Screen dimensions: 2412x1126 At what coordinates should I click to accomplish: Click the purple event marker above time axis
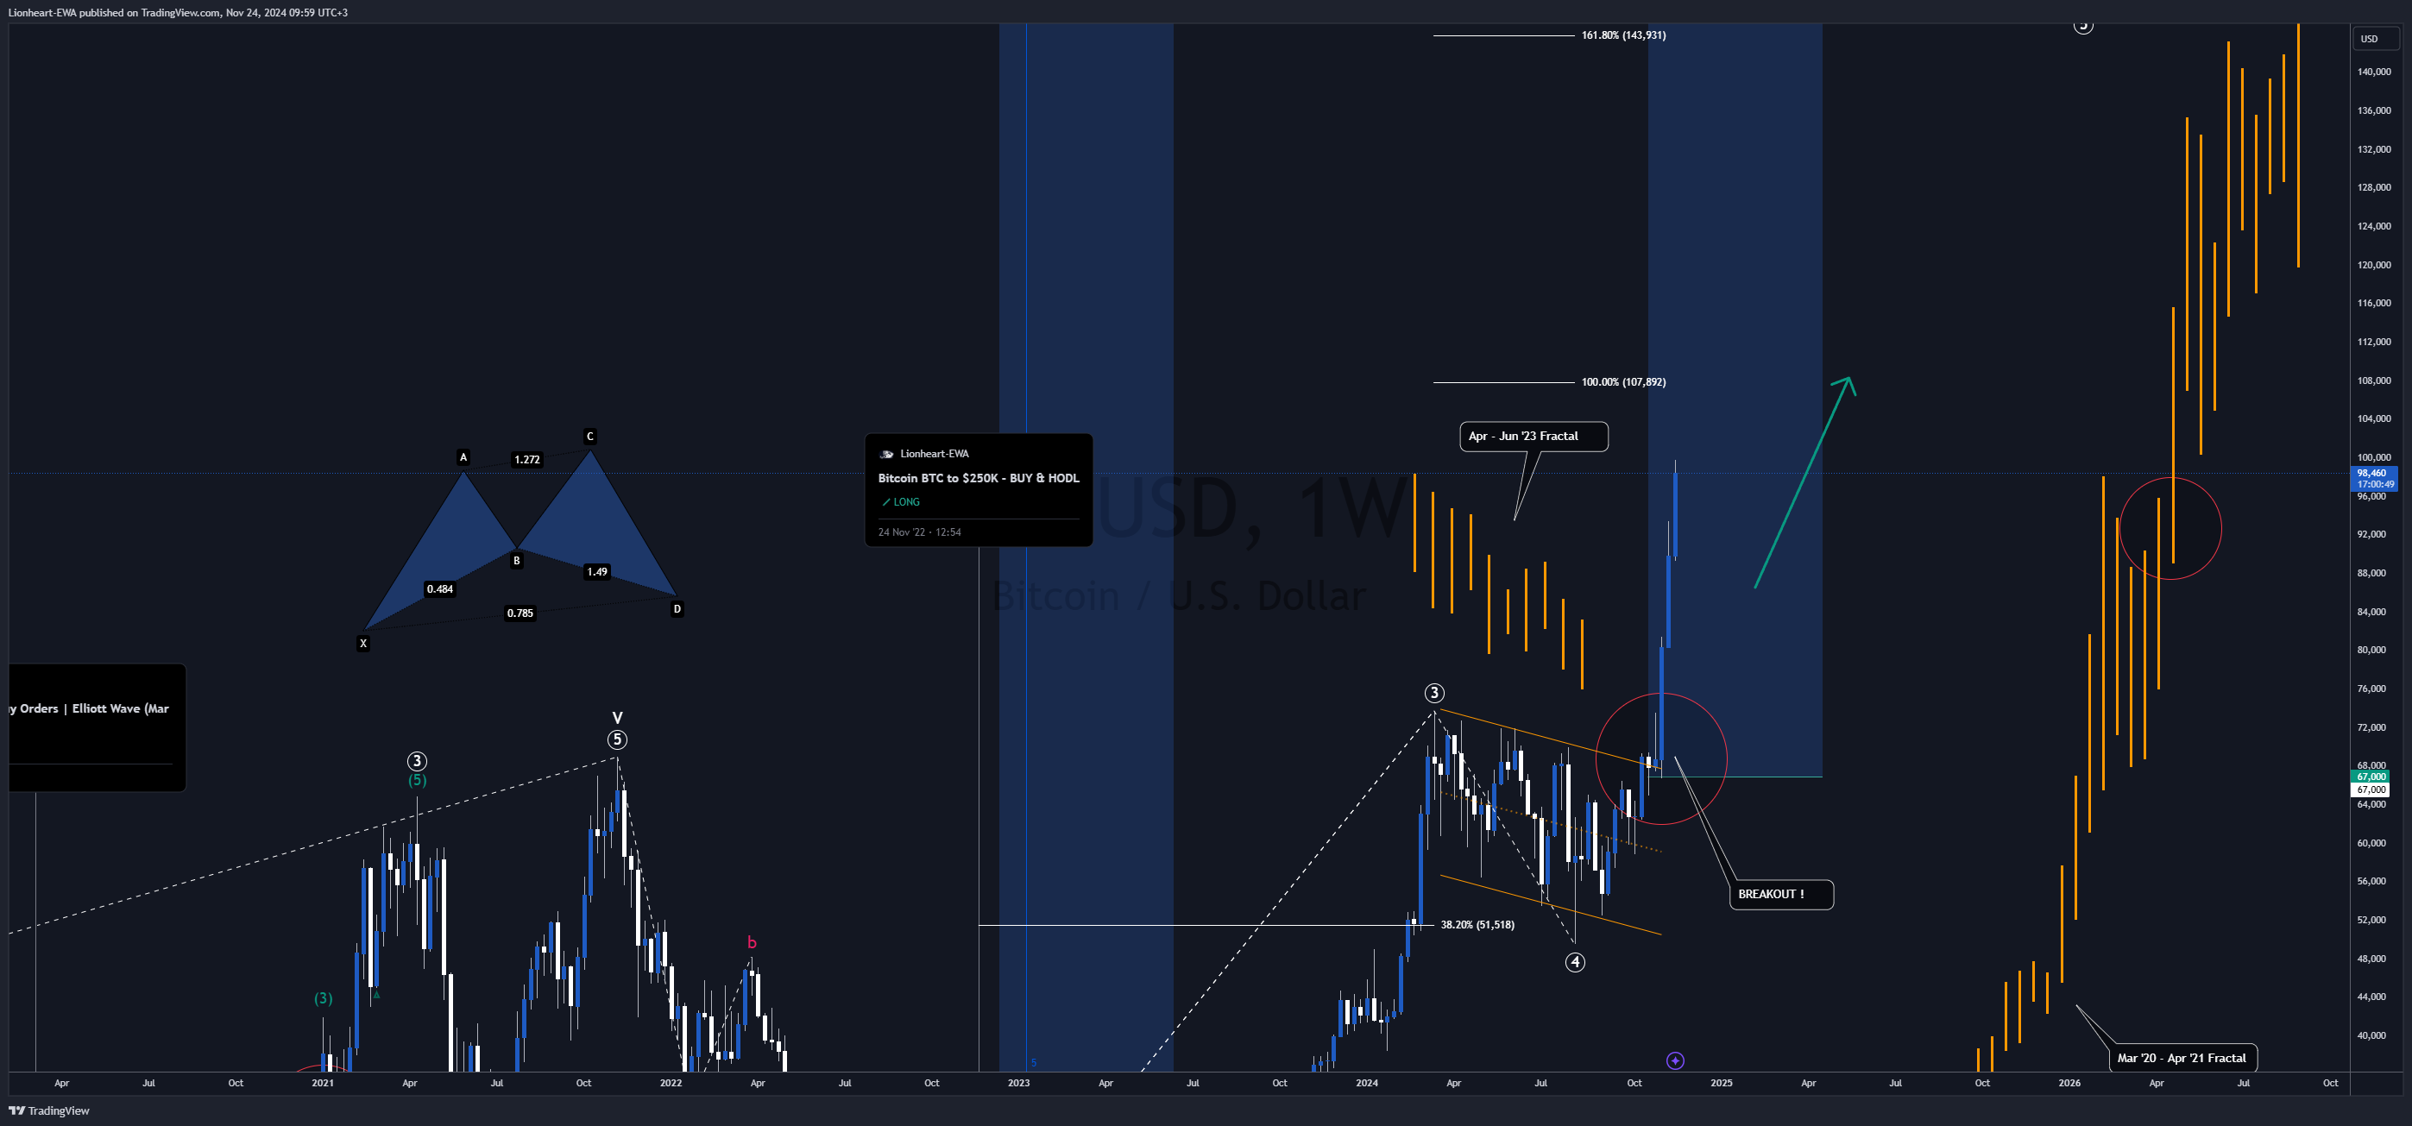tap(1675, 1060)
